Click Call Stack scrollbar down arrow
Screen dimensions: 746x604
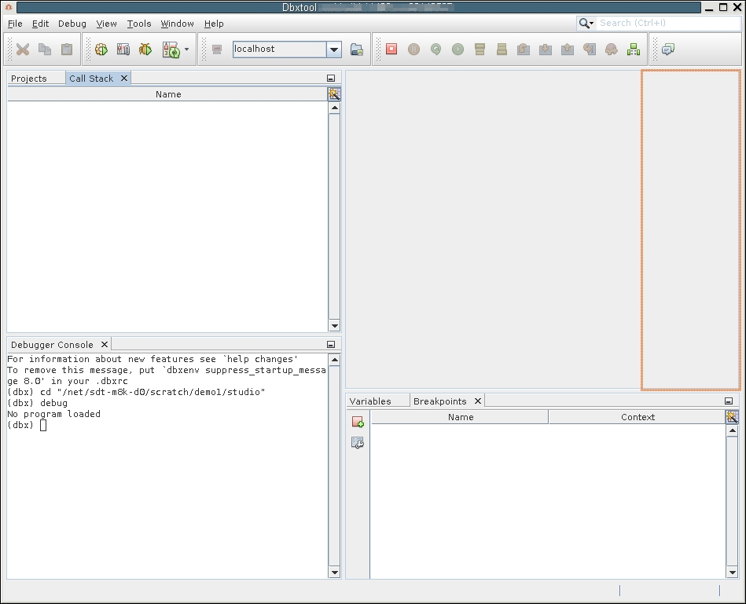(x=334, y=325)
